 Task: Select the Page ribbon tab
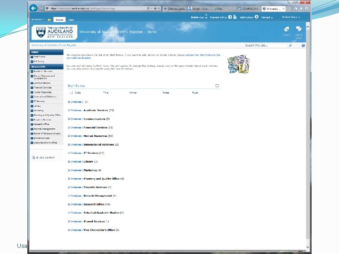71,20
